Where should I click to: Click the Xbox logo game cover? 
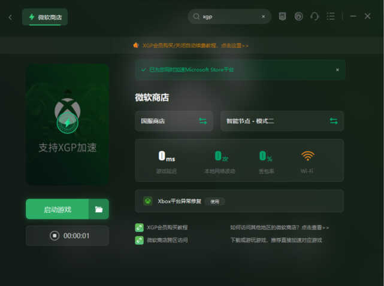(67, 124)
